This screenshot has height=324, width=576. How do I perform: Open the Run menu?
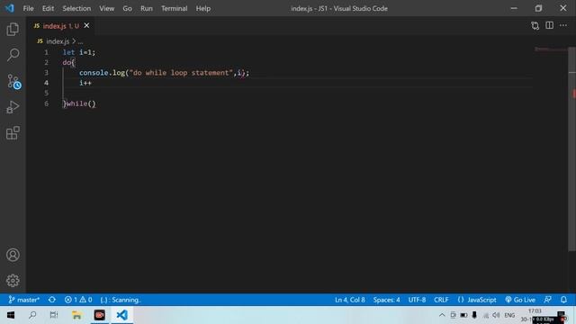pos(146,8)
